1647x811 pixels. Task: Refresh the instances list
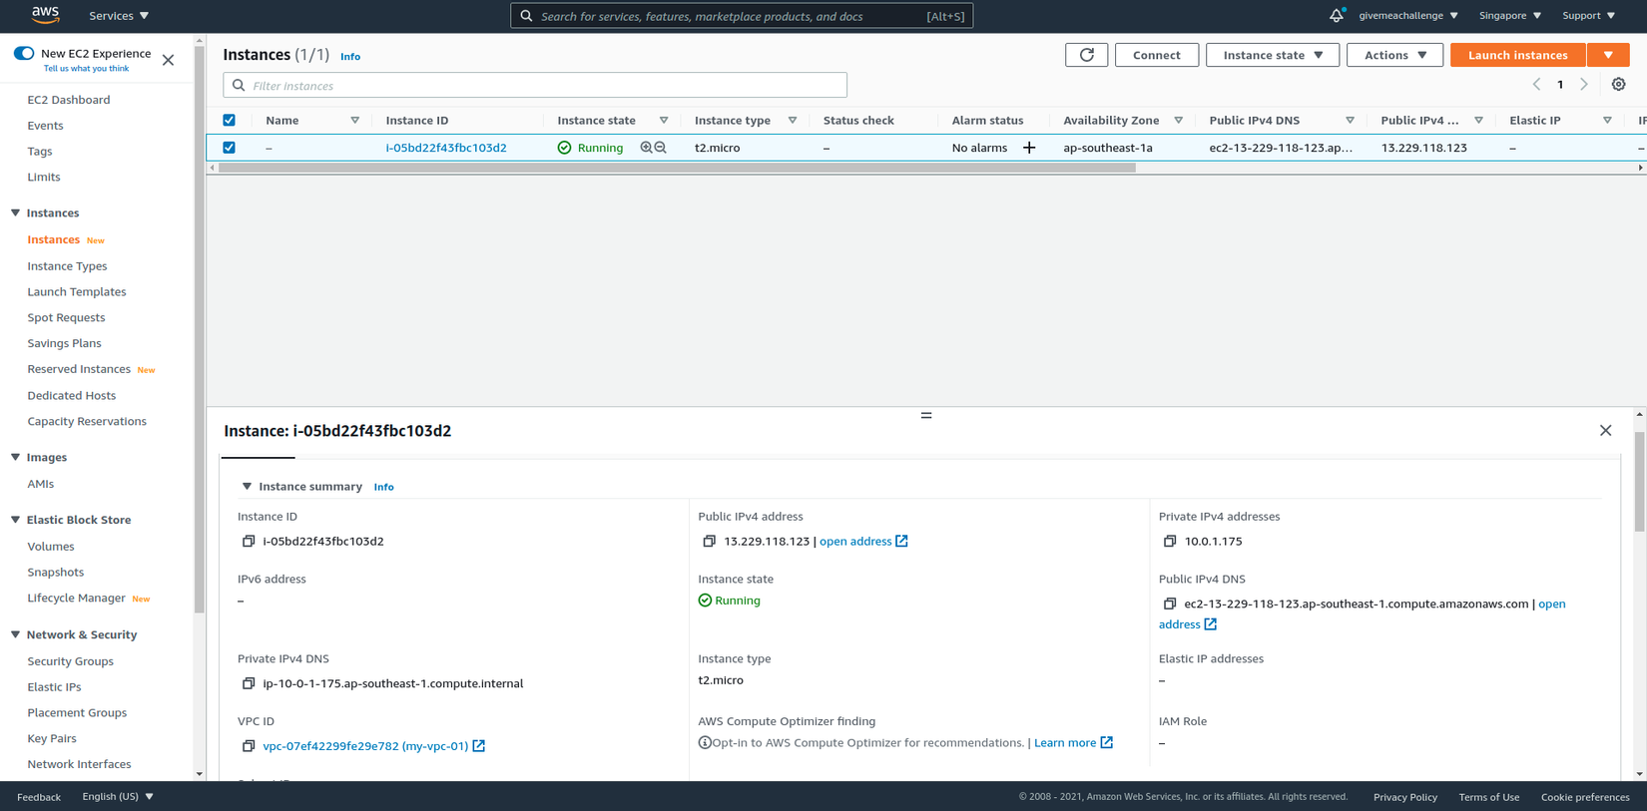pyautogui.click(x=1087, y=55)
